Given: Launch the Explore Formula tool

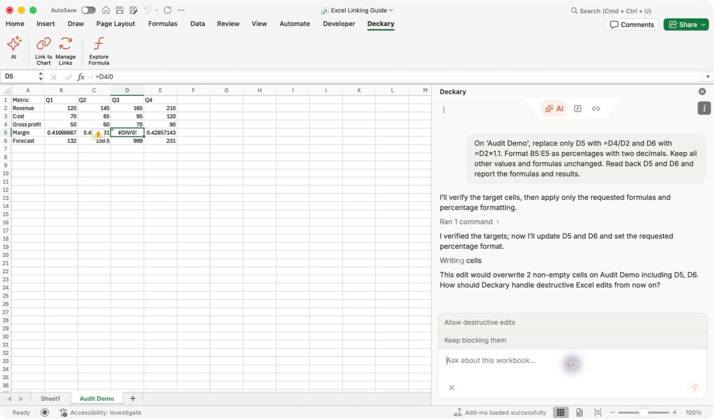Looking at the screenshot, I should tap(99, 51).
